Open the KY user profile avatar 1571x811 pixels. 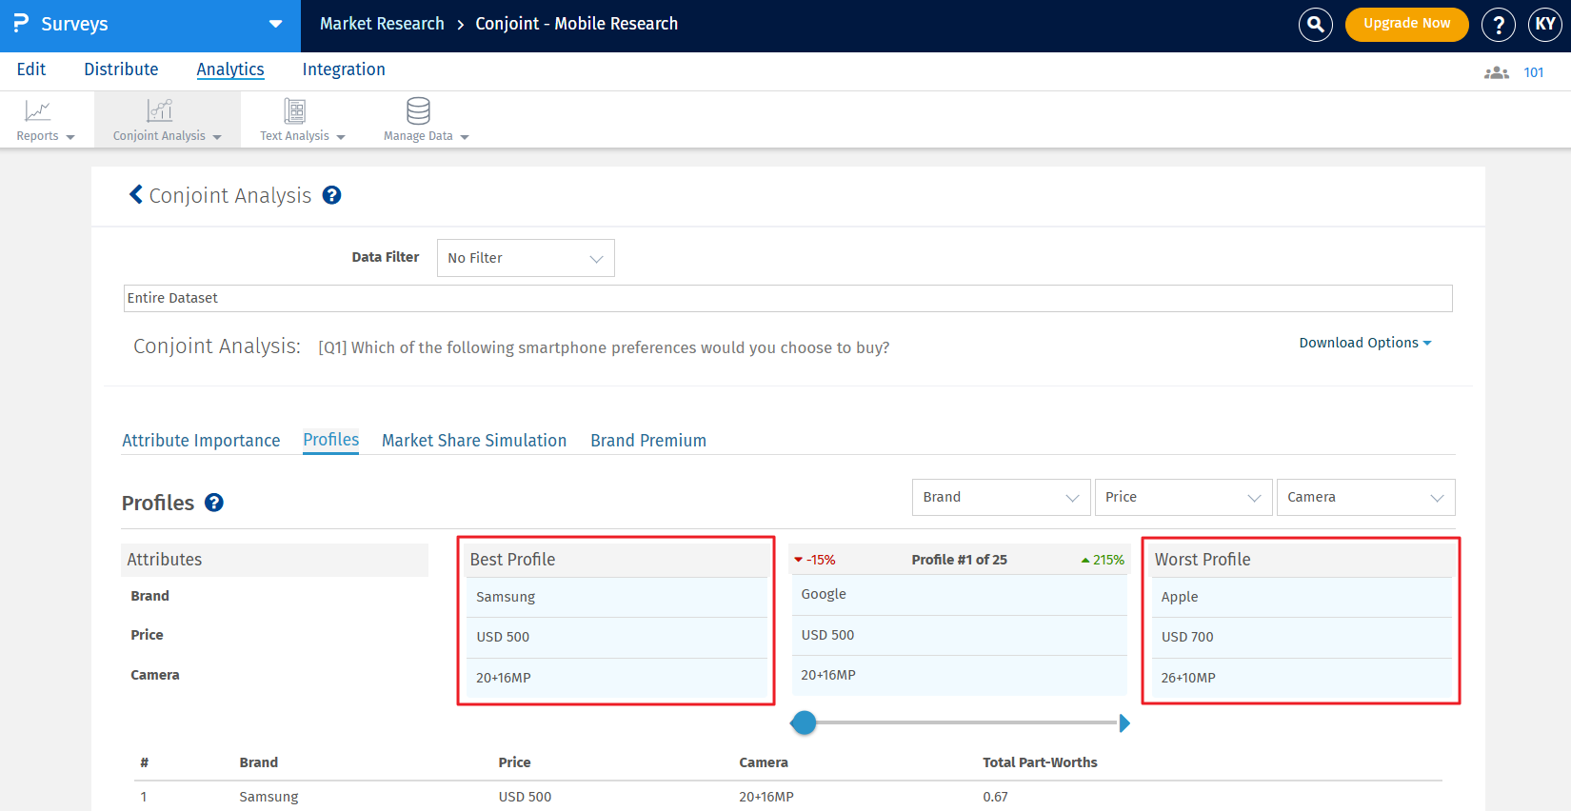[x=1545, y=25]
